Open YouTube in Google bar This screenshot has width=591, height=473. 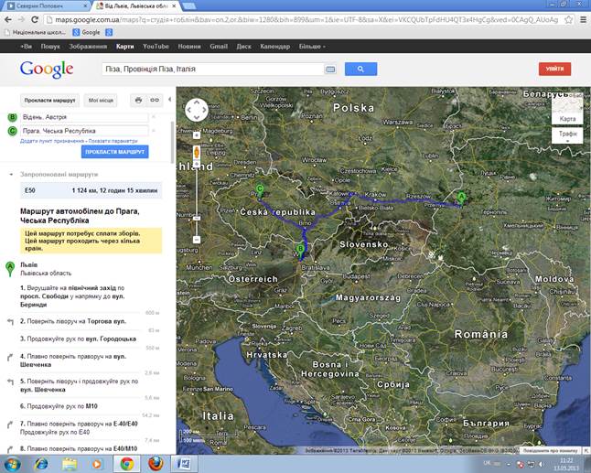[x=156, y=47]
